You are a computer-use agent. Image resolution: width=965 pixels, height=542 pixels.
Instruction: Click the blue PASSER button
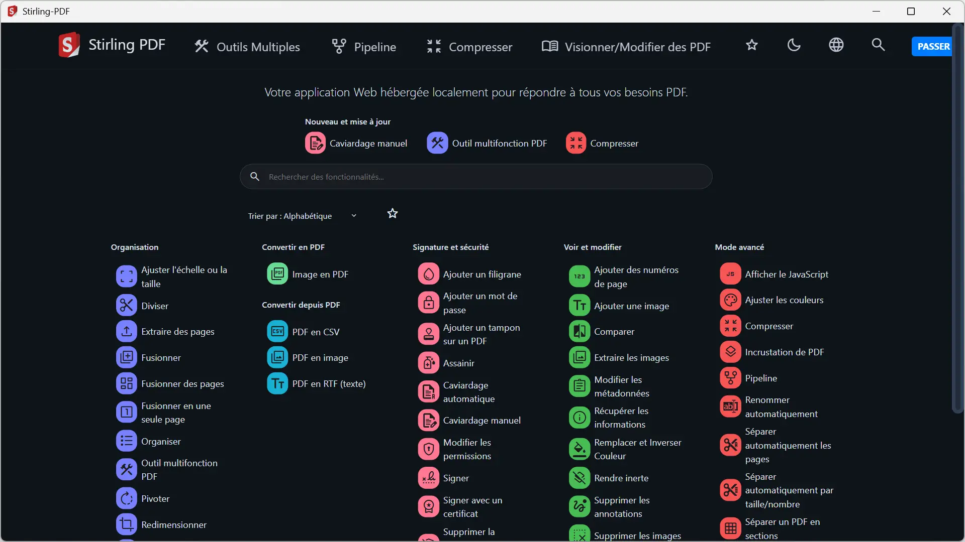coord(932,47)
